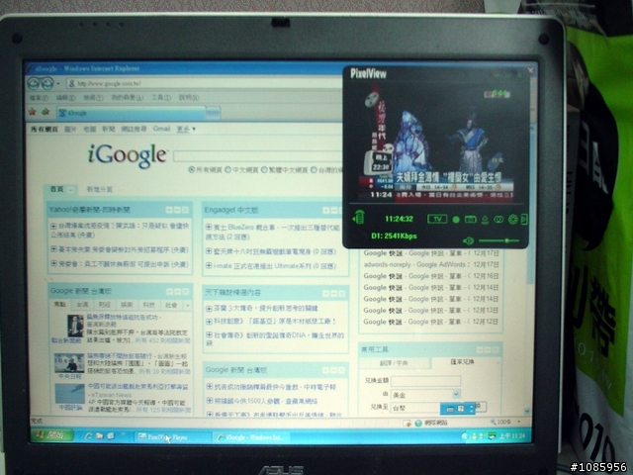
Task: Click the eject-shaped icon in PixelView
Action: pyautogui.click(x=485, y=220)
